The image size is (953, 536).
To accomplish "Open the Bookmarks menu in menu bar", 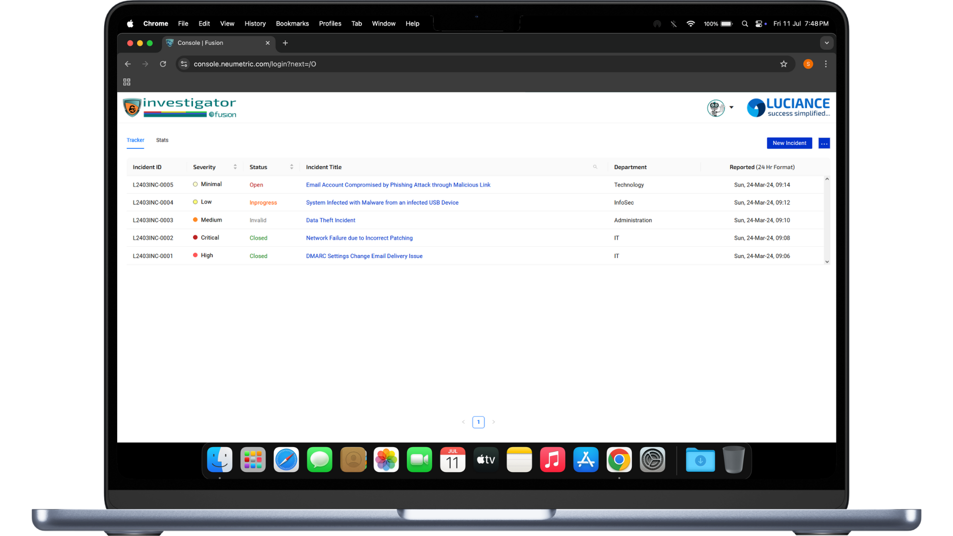I will 292,24.
